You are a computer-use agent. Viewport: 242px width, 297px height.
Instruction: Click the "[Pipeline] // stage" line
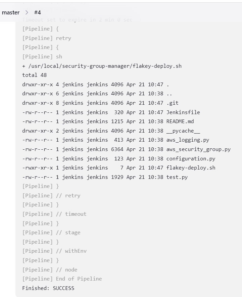click(x=51, y=232)
